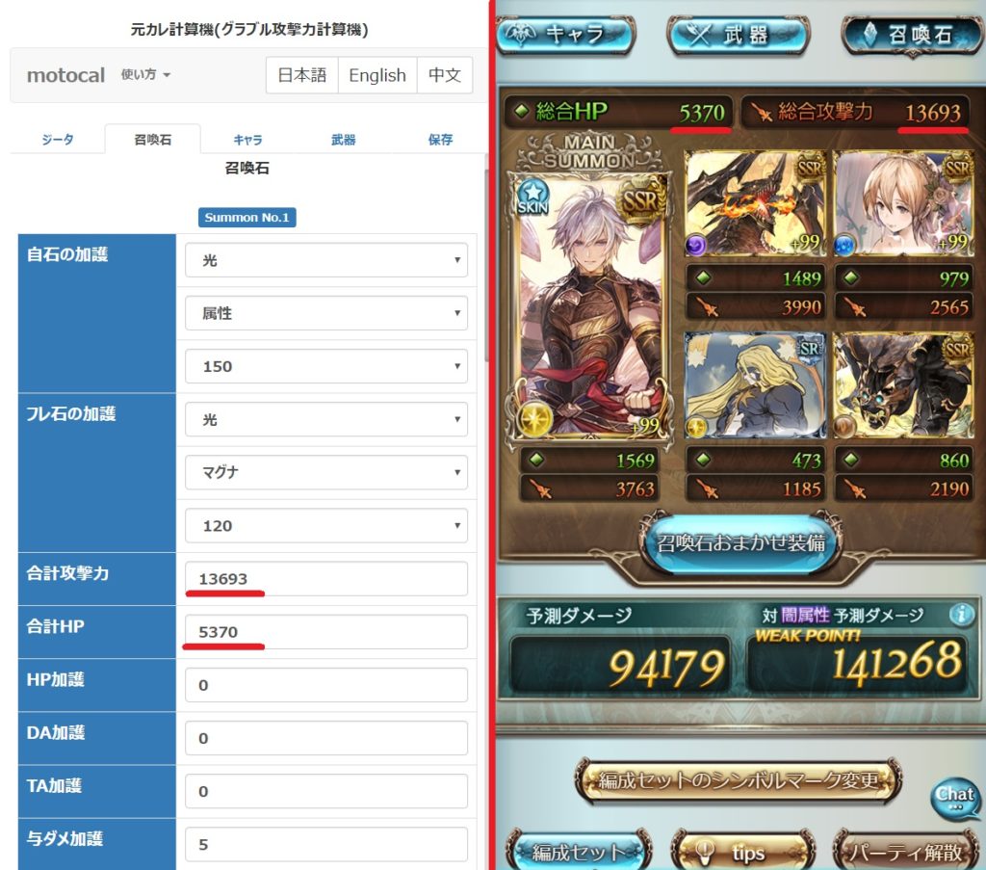The height and width of the screenshot is (870, 986).
Task: Select the fire dragon SSR summon thumbnail
Action: 755,203
